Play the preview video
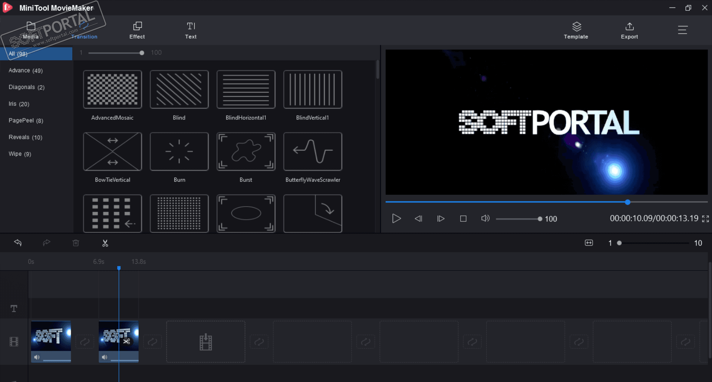The height and width of the screenshot is (382, 712). [x=396, y=218]
